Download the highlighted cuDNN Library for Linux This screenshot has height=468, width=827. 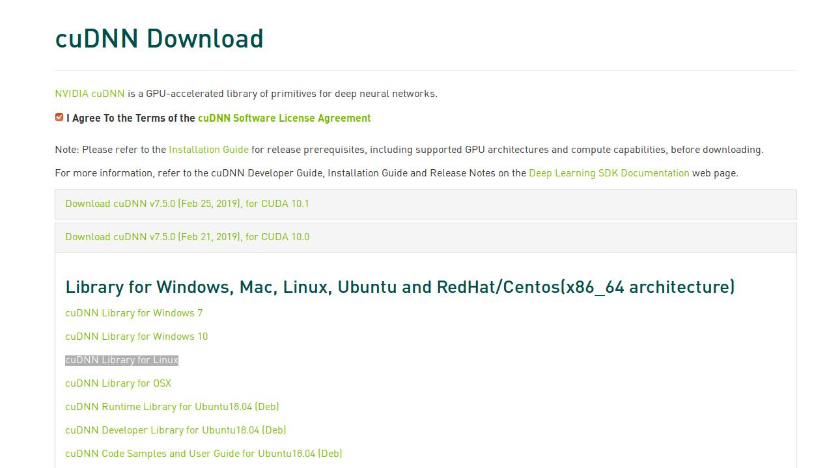pyautogui.click(x=122, y=360)
